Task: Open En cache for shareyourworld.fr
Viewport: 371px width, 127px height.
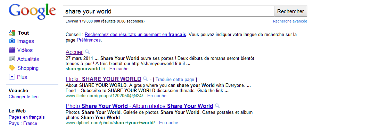Action: 119,69
